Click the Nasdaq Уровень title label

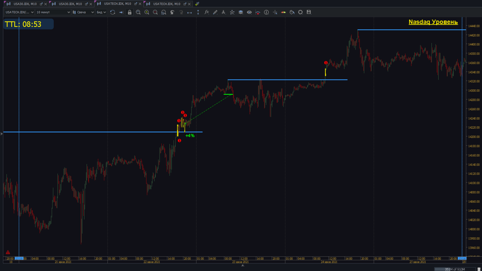pos(433,22)
